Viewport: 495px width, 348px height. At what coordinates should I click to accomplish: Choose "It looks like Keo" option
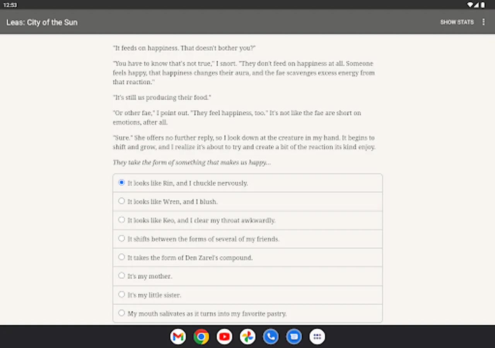pyautogui.click(x=247, y=220)
